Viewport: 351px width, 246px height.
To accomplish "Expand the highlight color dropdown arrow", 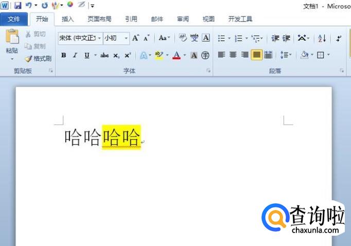I will [167, 55].
